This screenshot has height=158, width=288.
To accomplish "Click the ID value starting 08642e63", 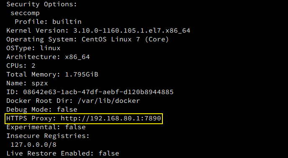I will pyautogui.click(x=98, y=92).
